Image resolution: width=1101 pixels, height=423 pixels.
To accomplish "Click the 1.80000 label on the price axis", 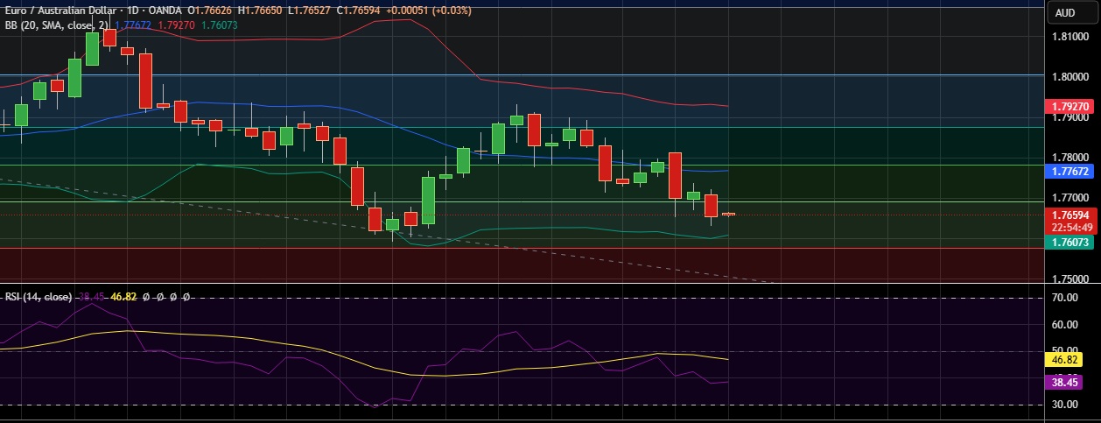I will click(1069, 76).
